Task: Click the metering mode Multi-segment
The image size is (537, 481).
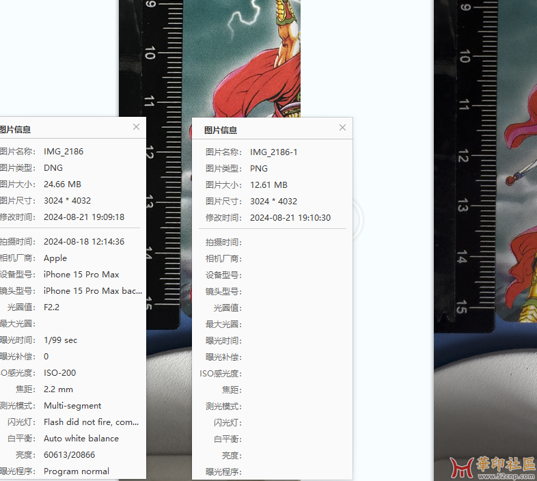Action: click(x=72, y=406)
